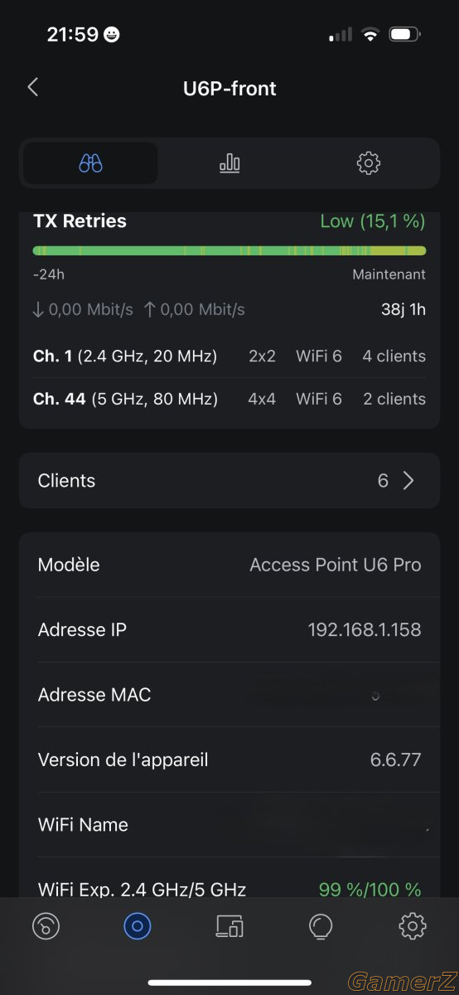The width and height of the screenshot is (459, 995).
Task: Open the bottom bar settings gear
Action: pos(412,925)
